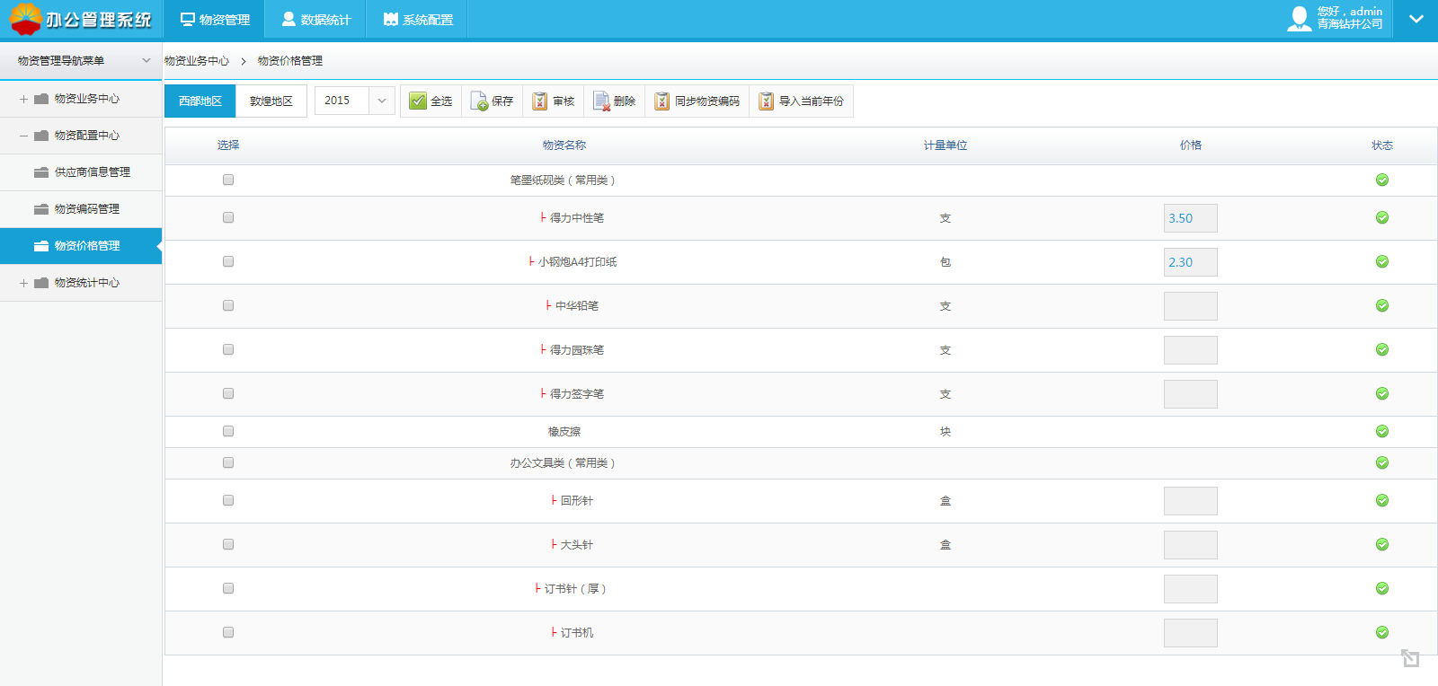Click the 全选 select-all toolbar icon

click(x=418, y=101)
